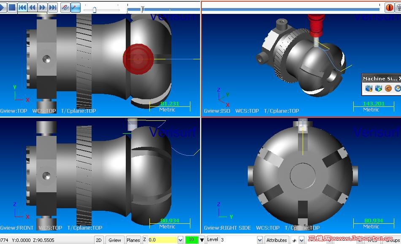
Task: Click the T/Cplane:TOP label in ISO viewport
Action: point(281,111)
